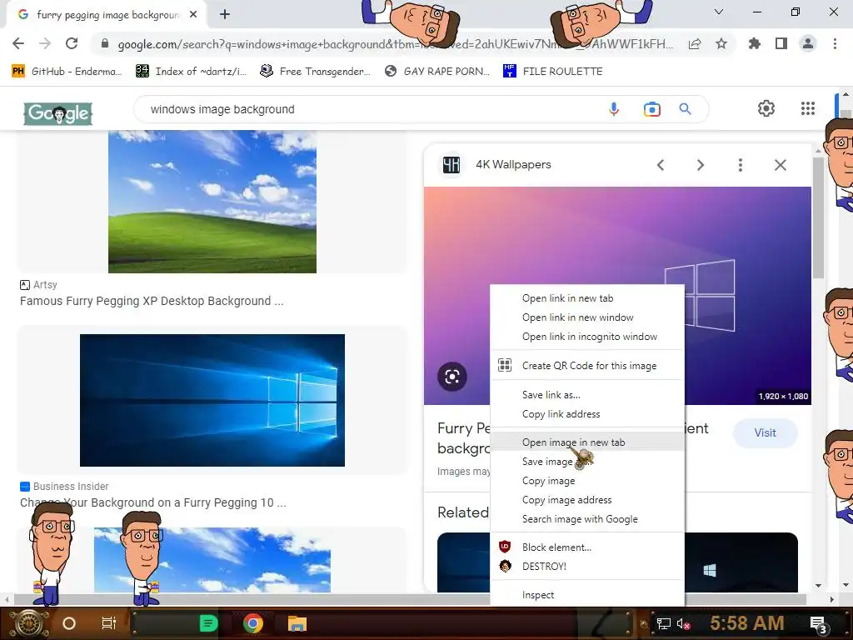The image size is (853, 640).
Task: Choose Open link in new window
Action: pyautogui.click(x=587, y=317)
